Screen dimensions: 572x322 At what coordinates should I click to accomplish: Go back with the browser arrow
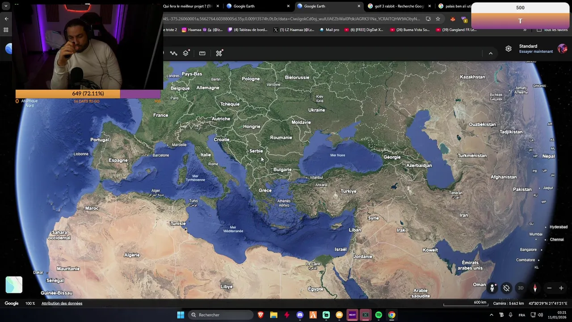[x=6, y=19]
